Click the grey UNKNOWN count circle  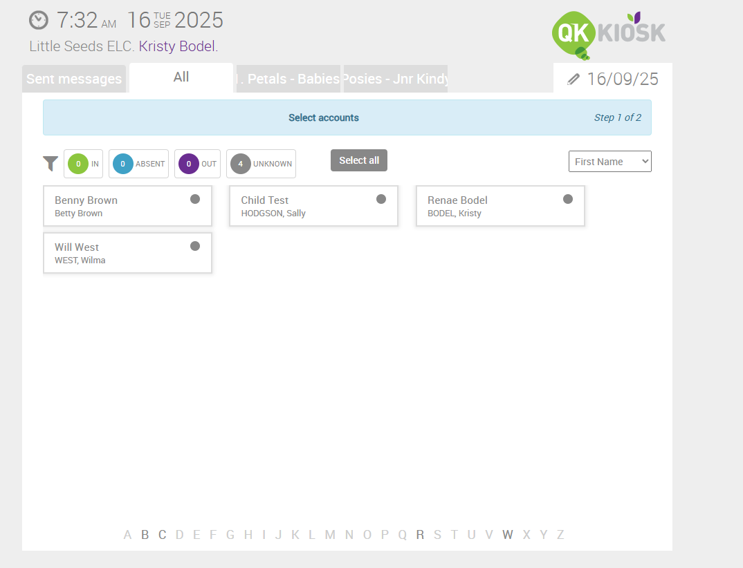[x=240, y=164]
